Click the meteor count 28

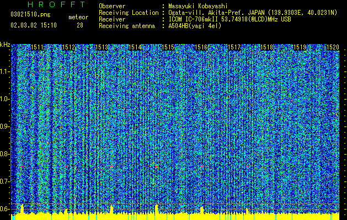[x=80, y=25]
